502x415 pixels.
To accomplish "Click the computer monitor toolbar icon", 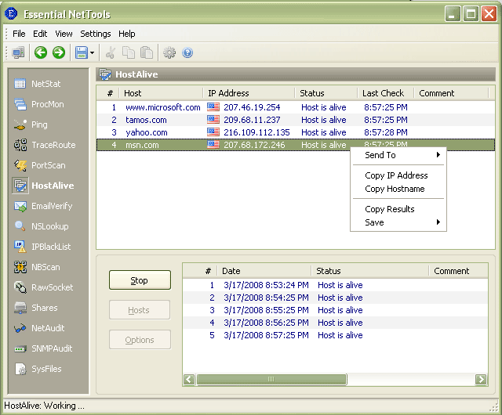I will [18, 52].
